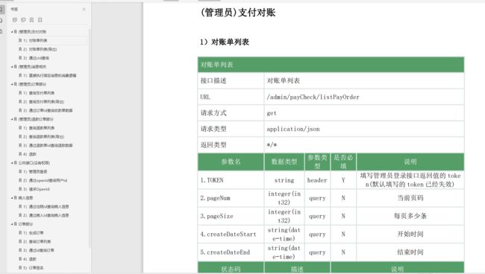The height and width of the screenshot is (274, 485).
Task: Click the 2. pageNum parameter cell
Action: coord(231,198)
